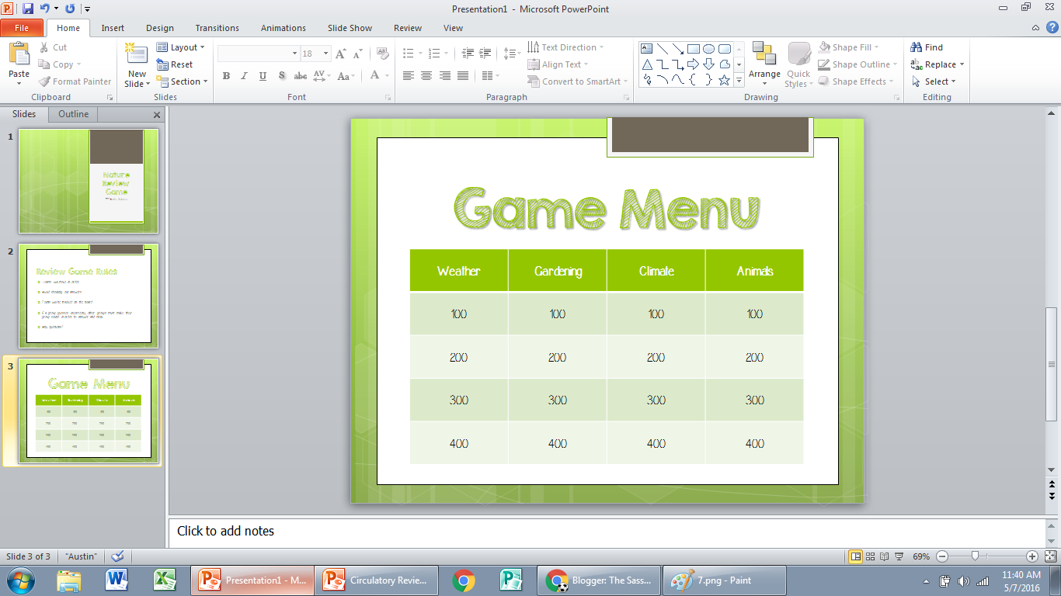Open the Paint taskbar window
The image size is (1061, 596).
[723, 580]
